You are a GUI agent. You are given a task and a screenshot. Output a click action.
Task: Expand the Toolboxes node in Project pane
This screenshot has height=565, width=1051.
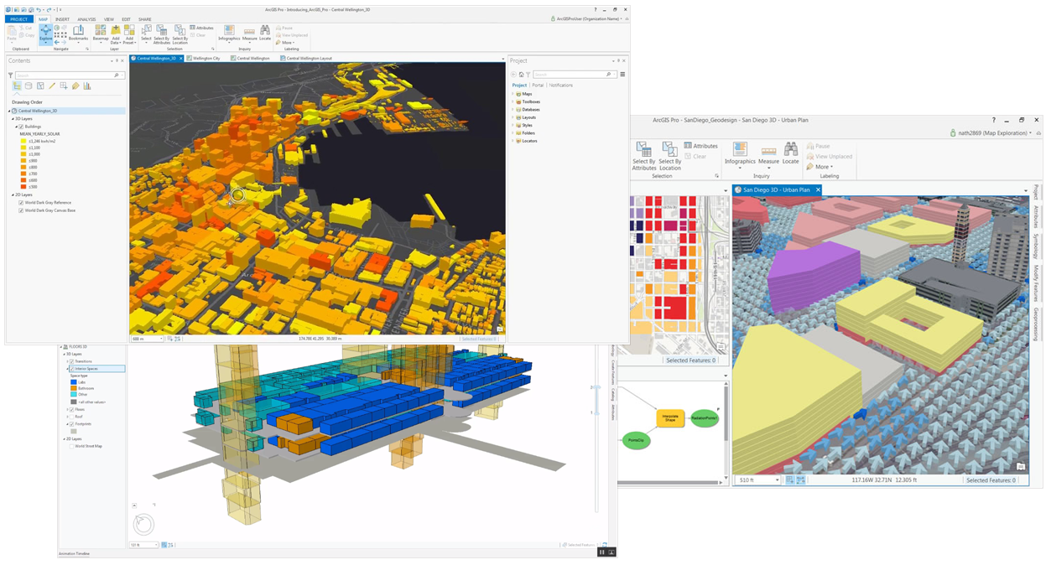[x=513, y=101]
